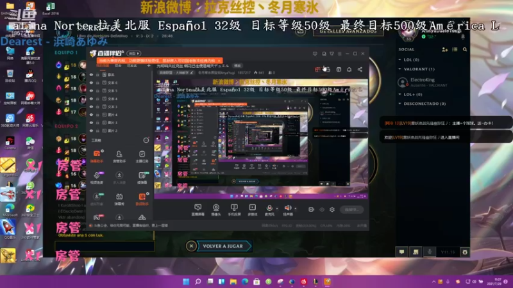This screenshot has height=288, width=513.
Task: Close the orange compatibility notice banner
Action: tap(219, 61)
